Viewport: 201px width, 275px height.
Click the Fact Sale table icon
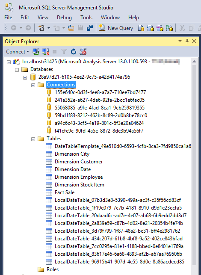click(x=49, y=192)
